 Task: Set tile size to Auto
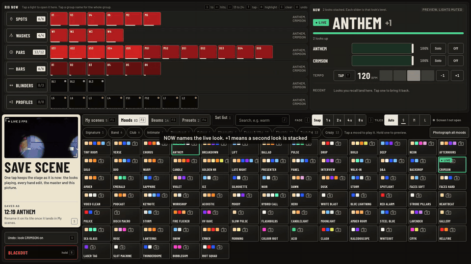coord(391,120)
